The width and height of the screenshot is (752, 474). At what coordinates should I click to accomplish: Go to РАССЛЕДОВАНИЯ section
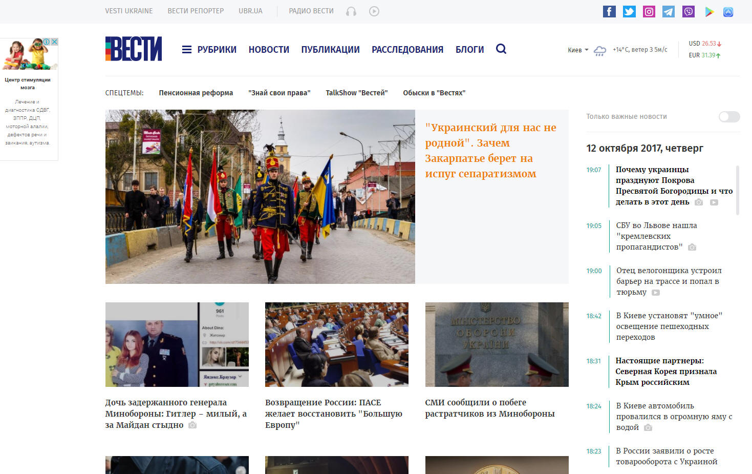[x=407, y=50]
